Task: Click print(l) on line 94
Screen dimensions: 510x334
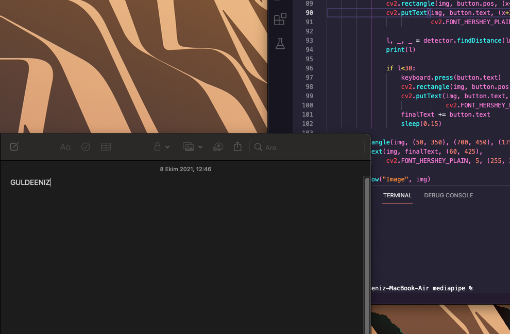Action: click(x=400, y=50)
